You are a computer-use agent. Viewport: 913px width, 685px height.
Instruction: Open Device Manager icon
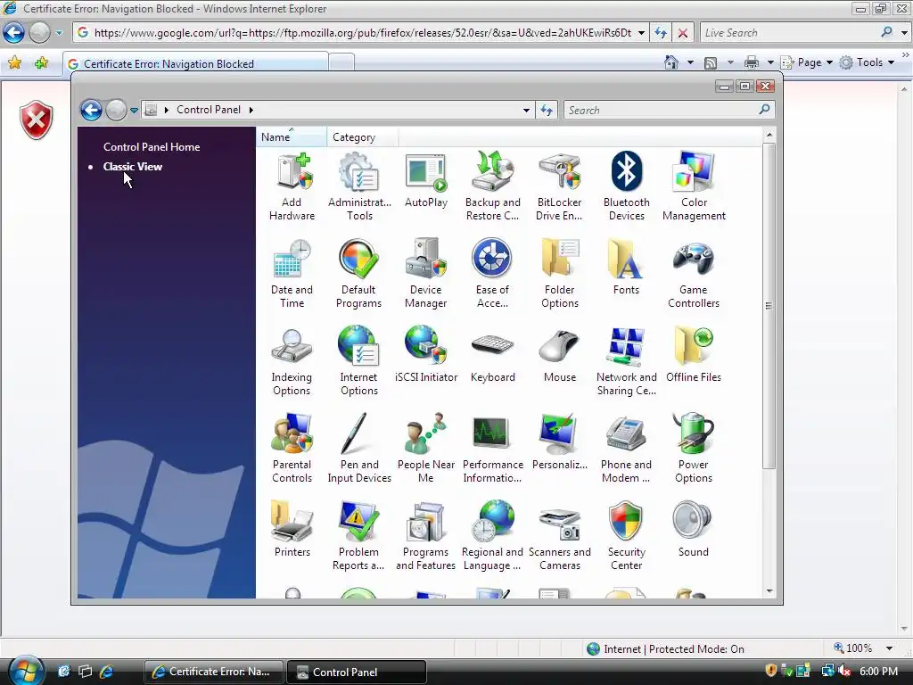pos(425,274)
